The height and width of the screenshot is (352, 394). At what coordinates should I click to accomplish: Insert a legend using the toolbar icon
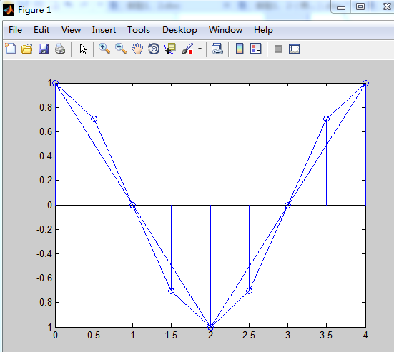click(x=256, y=49)
